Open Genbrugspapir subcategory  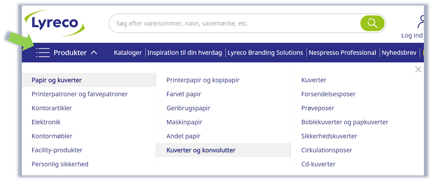coord(188,108)
